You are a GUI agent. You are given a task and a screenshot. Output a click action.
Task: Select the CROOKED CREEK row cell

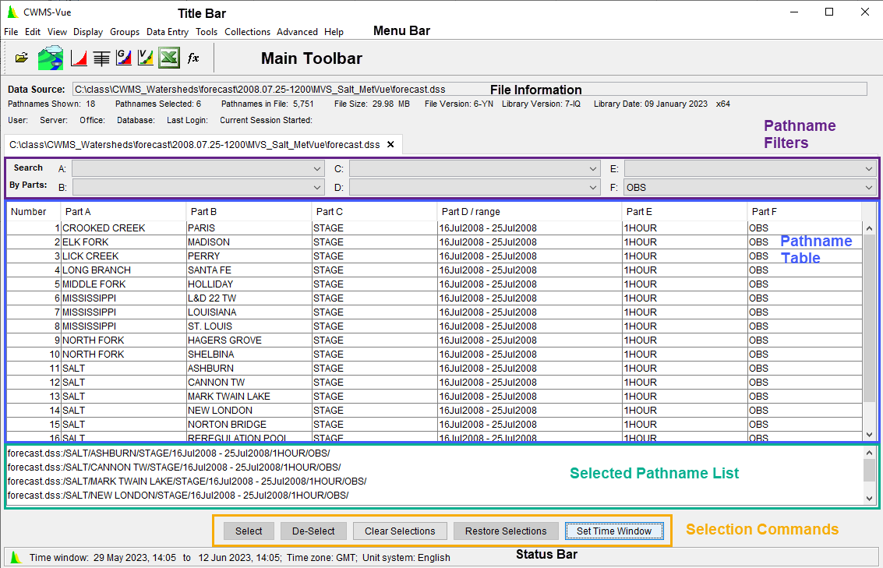pos(123,228)
